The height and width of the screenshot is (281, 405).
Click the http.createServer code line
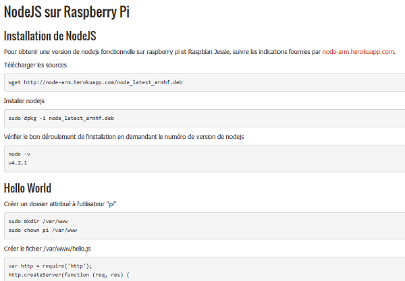pos(69,275)
